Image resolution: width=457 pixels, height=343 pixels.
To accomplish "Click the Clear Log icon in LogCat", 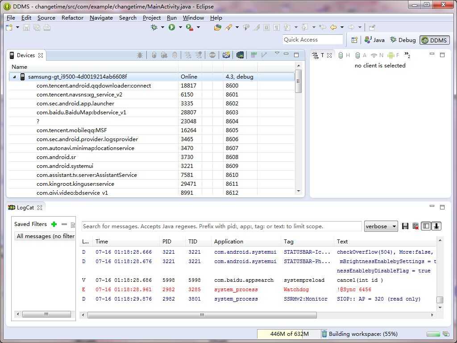I will (x=415, y=226).
